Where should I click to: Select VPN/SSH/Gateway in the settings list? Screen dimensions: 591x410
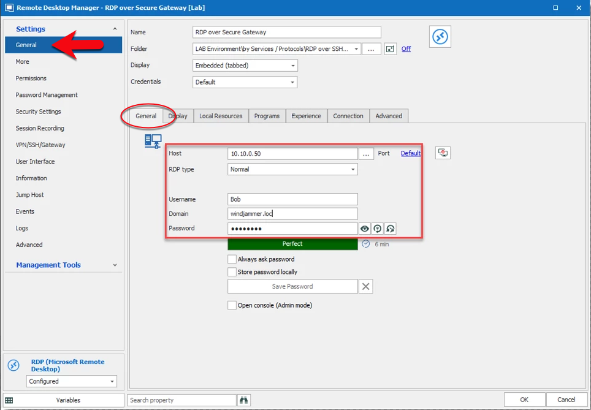40,145
